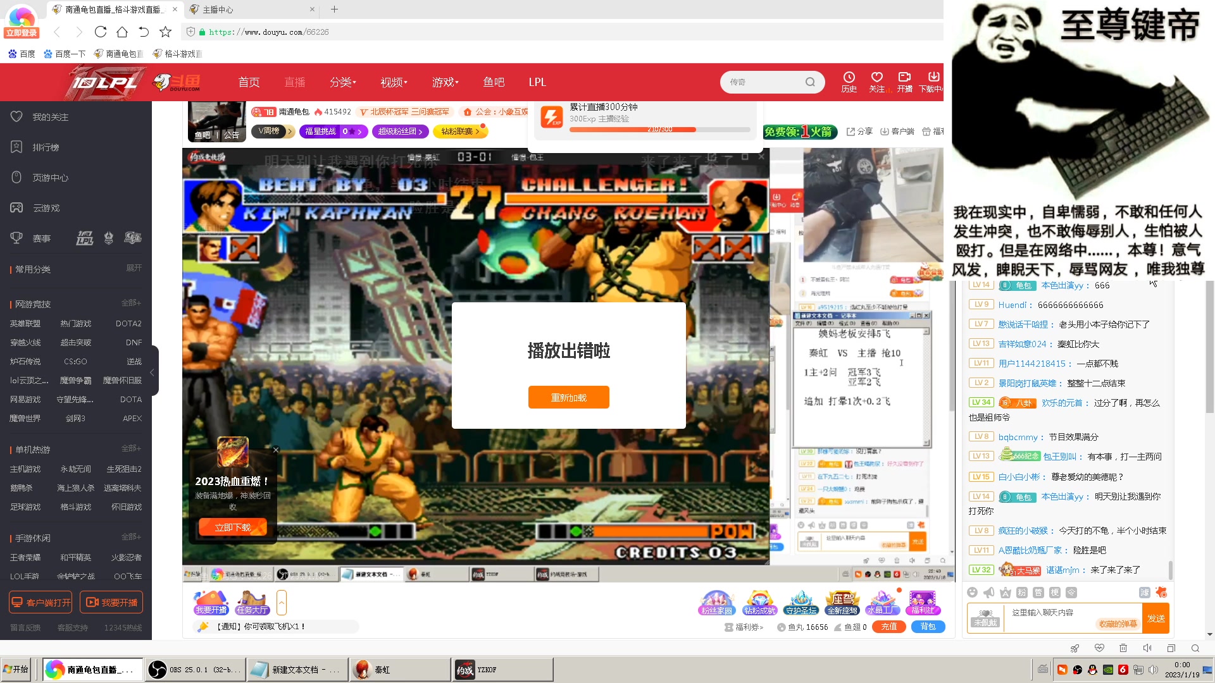The image size is (1215, 683).
Task: Search with the magnifier icon in search box
Action: point(810,82)
